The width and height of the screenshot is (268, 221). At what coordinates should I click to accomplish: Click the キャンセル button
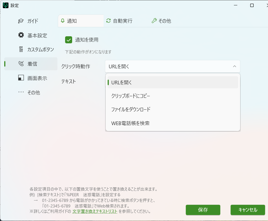[x=248, y=210]
